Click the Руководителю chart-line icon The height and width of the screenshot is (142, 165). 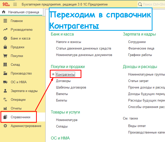(x=5, y=29)
